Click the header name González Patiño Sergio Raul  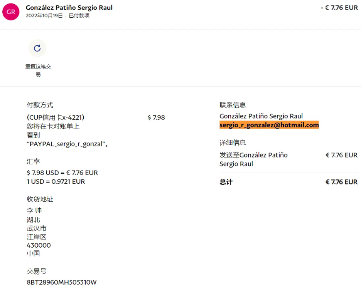click(x=69, y=8)
